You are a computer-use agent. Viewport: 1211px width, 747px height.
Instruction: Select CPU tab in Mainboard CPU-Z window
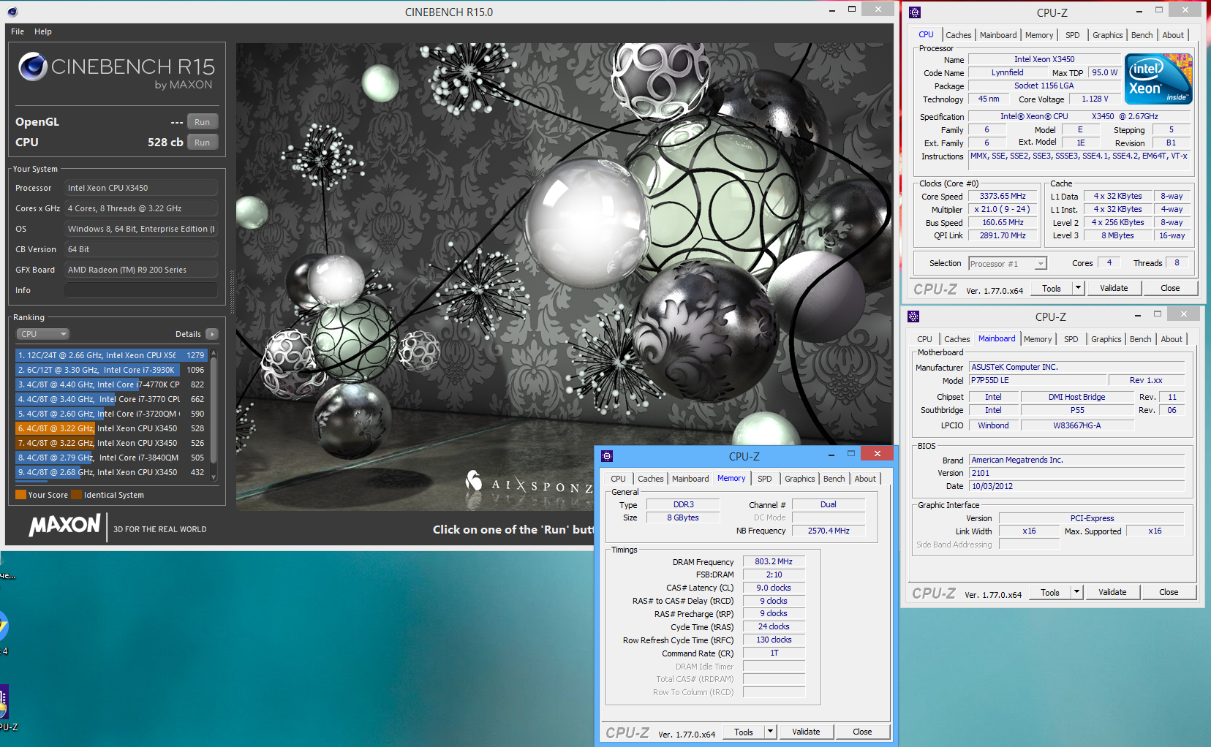[x=924, y=339]
